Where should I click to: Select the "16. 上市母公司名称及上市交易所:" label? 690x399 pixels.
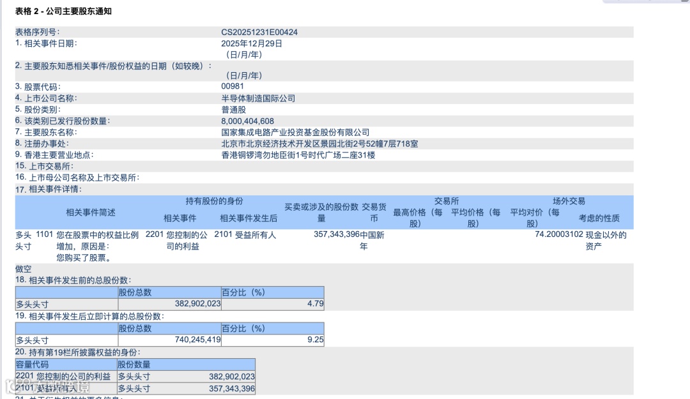[x=77, y=177]
